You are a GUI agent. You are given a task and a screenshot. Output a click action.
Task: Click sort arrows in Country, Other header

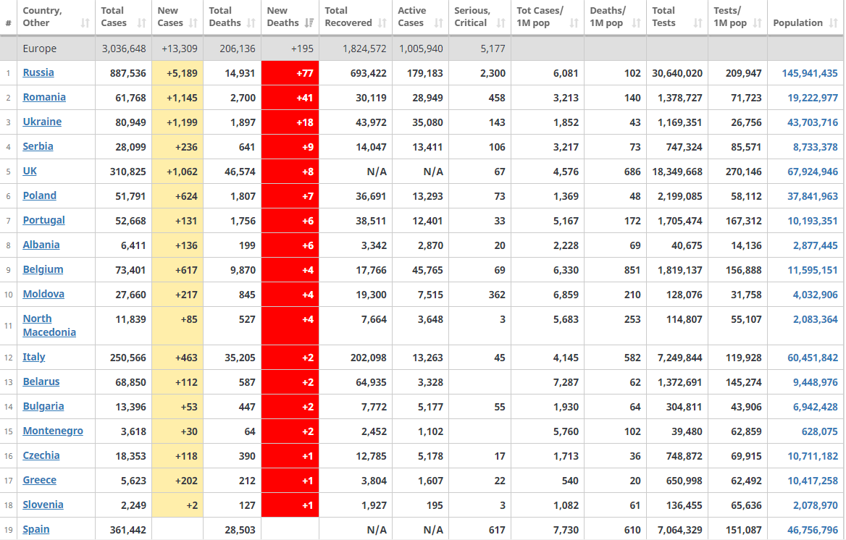[x=85, y=23]
